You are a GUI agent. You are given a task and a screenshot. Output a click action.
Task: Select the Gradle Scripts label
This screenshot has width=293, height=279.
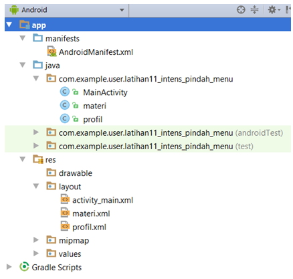coord(57,268)
